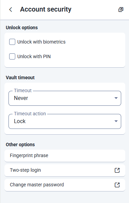Image resolution: width=129 pixels, height=203 pixels.
Task: Go back using the left chevron icon
Action: (11, 10)
